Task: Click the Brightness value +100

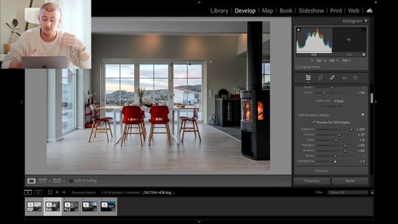Action: pyautogui.click(x=361, y=129)
